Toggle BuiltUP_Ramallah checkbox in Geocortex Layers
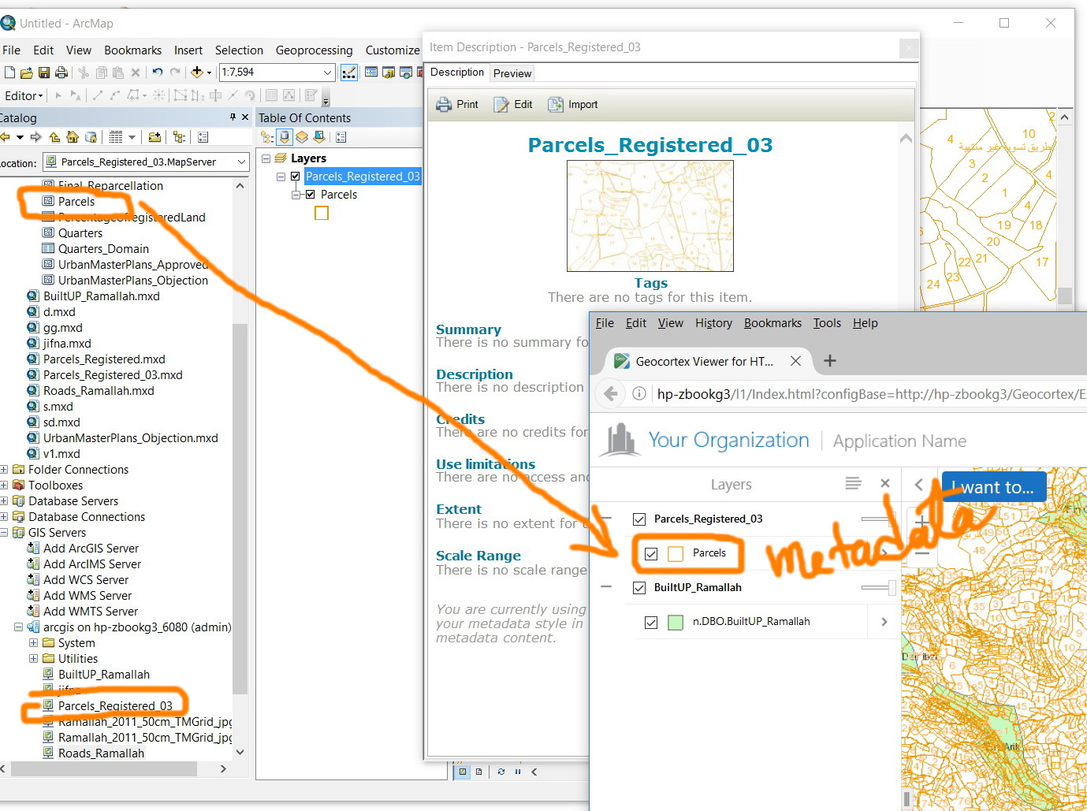 click(x=639, y=588)
